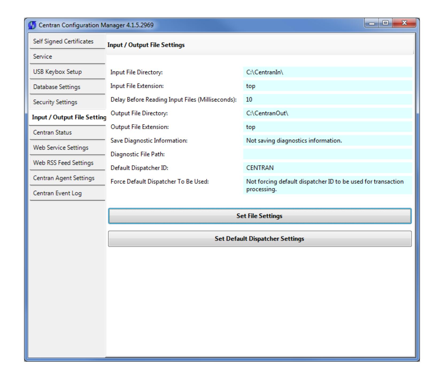Click the 'Output File Directory:' label
This screenshot has height=378, width=429.
click(139, 113)
